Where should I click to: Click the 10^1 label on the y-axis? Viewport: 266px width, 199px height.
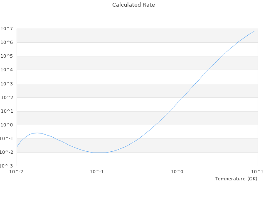coord(8,111)
